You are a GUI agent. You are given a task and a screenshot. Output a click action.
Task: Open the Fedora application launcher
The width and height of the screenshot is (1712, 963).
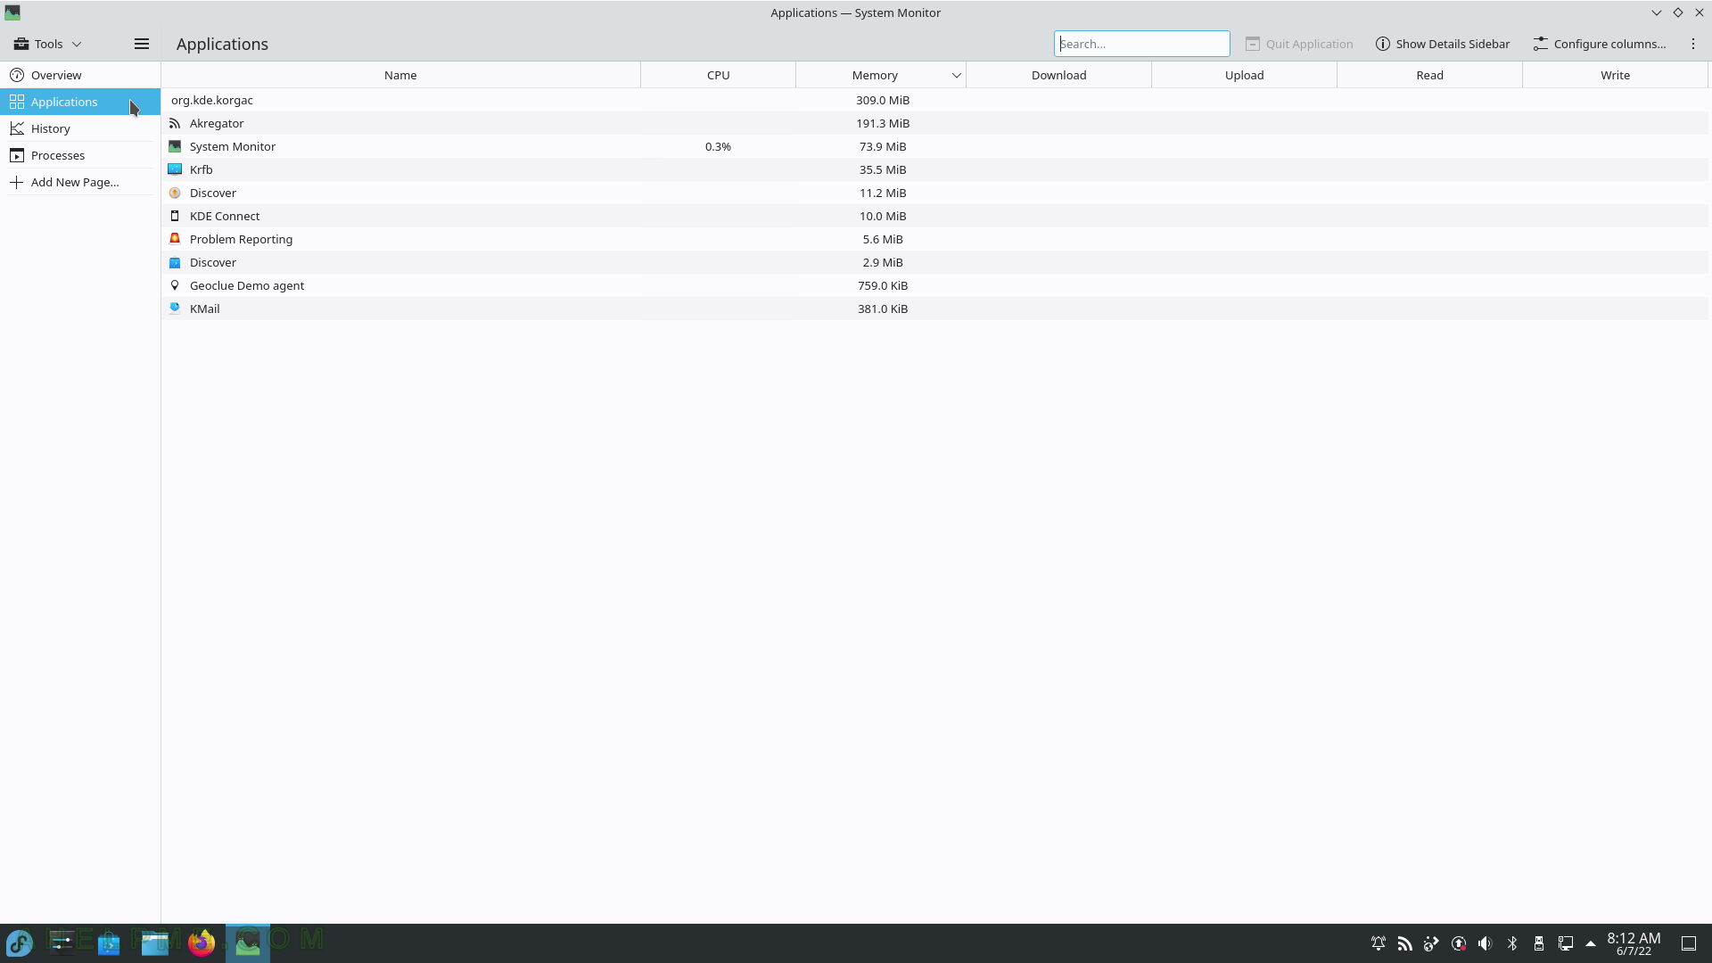click(20, 943)
